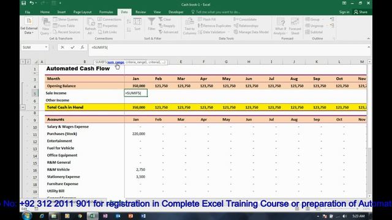This screenshot has height=220, width=392.
Task: Open the Sort dialog
Action: coord(137,24)
